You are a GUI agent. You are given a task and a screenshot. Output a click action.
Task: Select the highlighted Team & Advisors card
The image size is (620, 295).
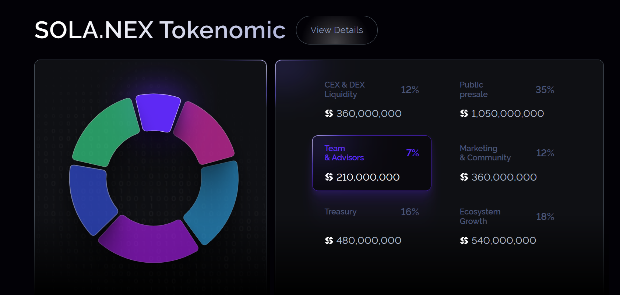[372, 163]
